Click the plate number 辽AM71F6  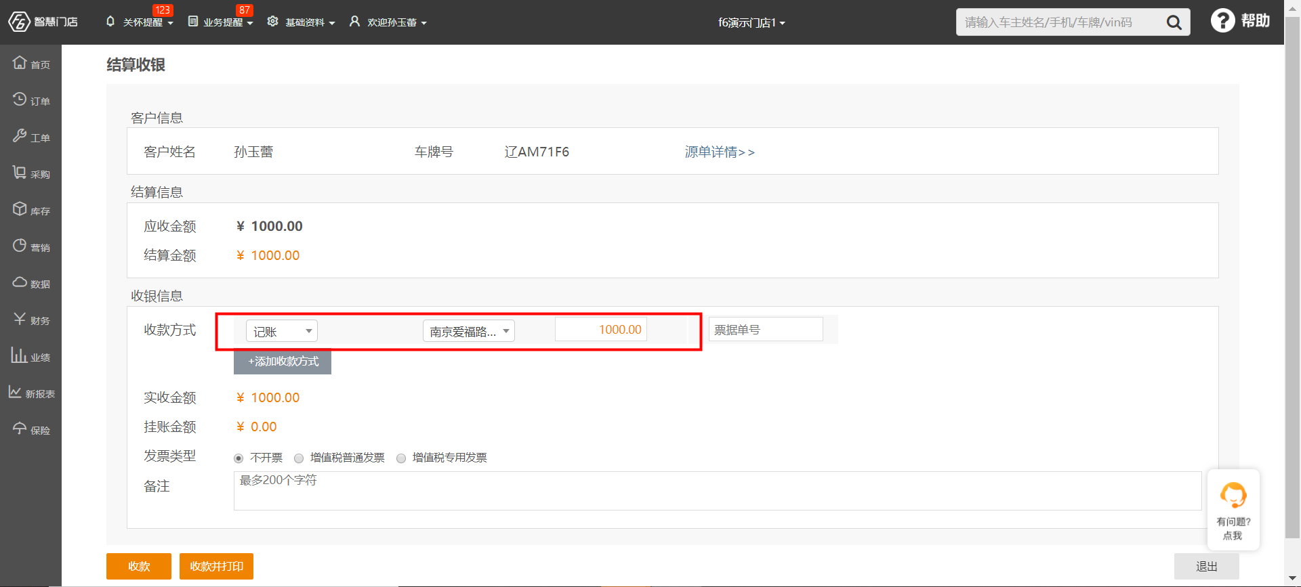(537, 152)
